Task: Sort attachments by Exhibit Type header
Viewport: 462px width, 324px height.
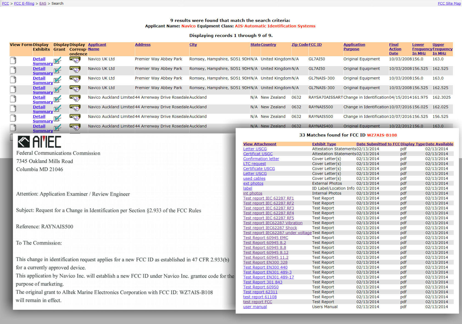Action: tap(324, 144)
